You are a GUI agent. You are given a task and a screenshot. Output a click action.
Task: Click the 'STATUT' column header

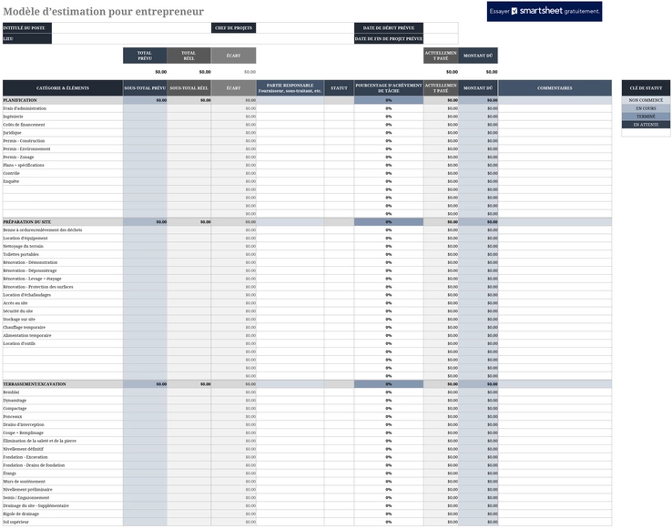tap(339, 88)
